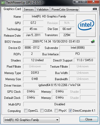Click the camera screenshot icon
Screen dimensions: 100x125
coord(95,9)
